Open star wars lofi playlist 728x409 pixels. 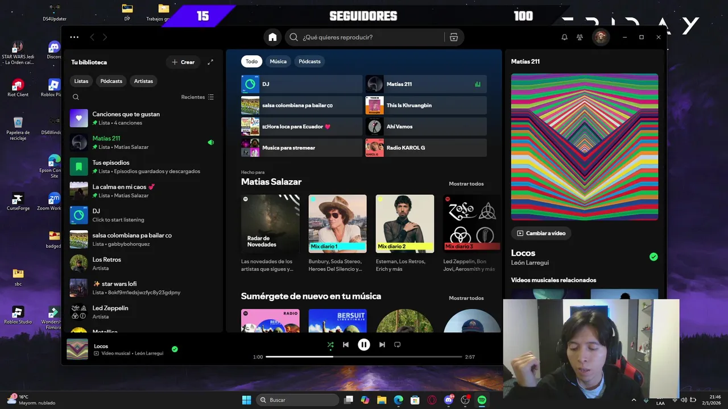[142, 288]
